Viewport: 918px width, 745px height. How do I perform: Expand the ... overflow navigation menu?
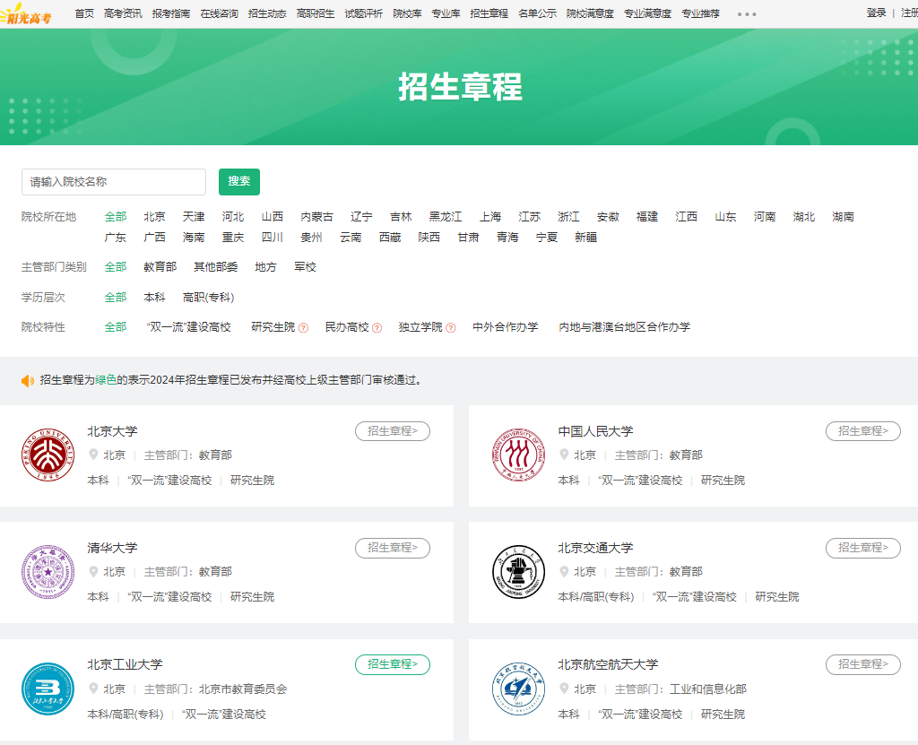point(747,13)
